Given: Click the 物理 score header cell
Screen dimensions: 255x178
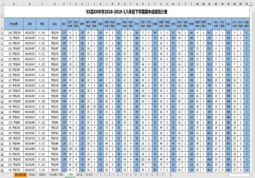Looking at the screenshot, I should pyautogui.click(x=191, y=24).
